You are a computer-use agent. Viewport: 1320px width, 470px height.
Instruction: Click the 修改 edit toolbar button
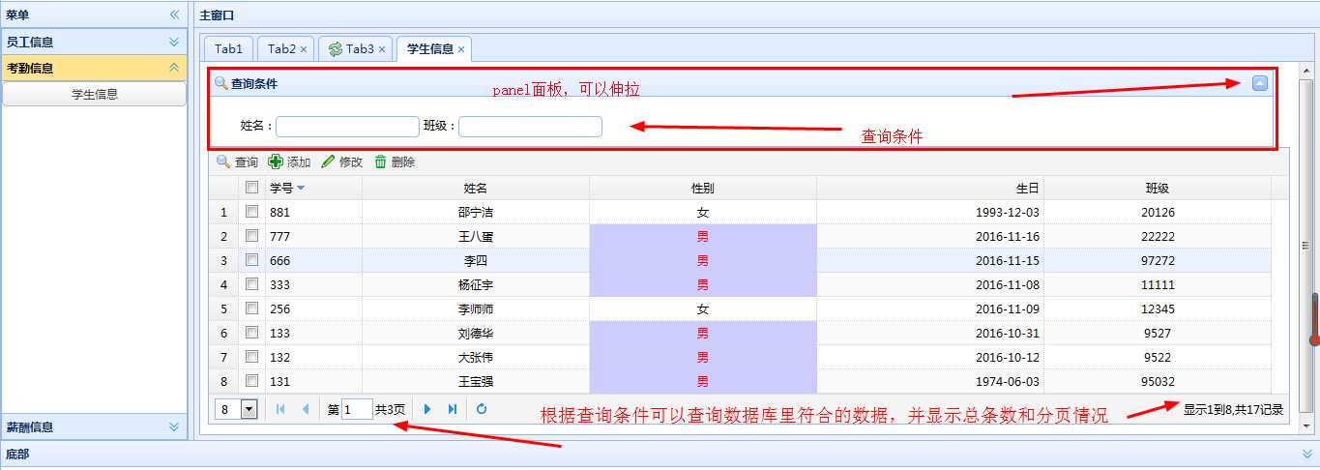(341, 162)
